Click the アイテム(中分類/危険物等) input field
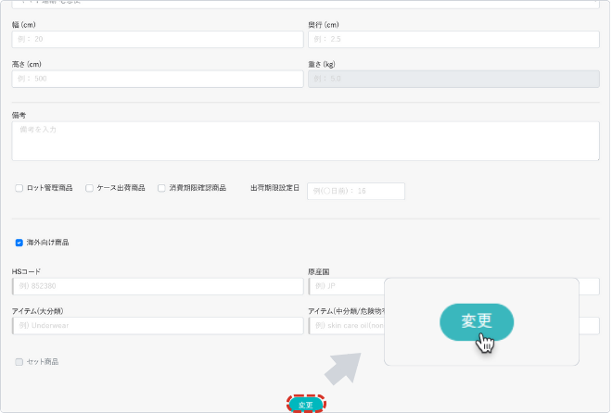This screenshot has width=612, height=413. pyautogui.click(x=345, y=326)
